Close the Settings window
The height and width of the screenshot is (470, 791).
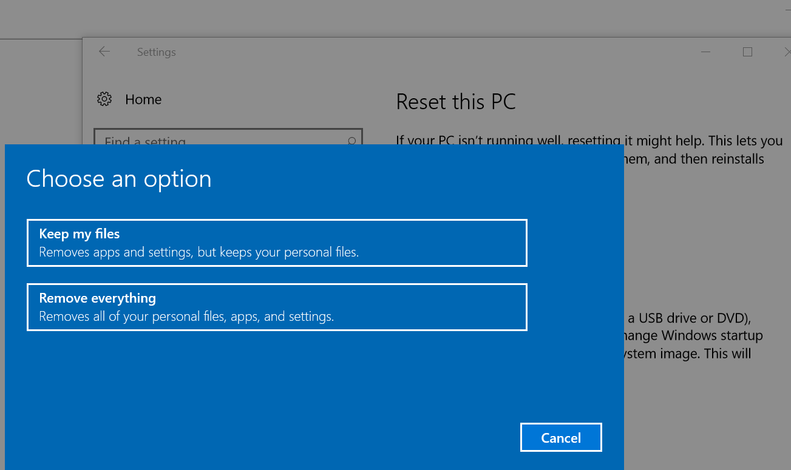pyautogui.click(x=786, y=52)
